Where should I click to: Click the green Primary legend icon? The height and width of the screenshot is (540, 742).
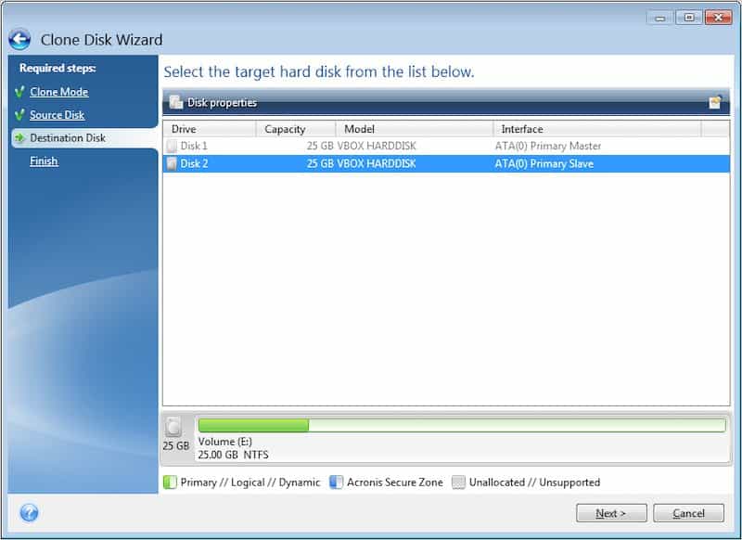click(170, 482)
